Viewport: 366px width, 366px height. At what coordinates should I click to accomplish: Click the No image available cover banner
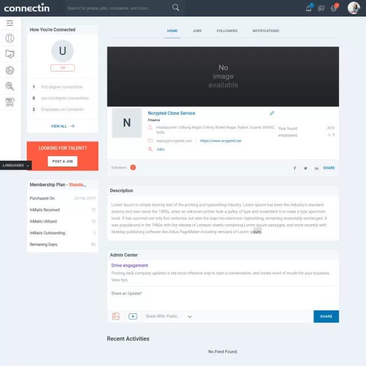223,77
